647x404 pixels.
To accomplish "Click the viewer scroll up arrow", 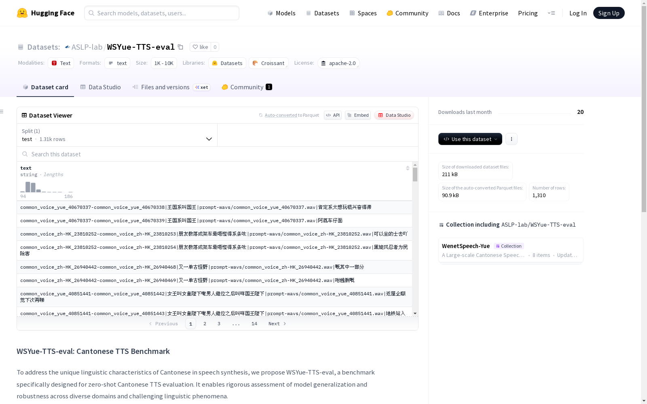I will [x=415, y=165].
